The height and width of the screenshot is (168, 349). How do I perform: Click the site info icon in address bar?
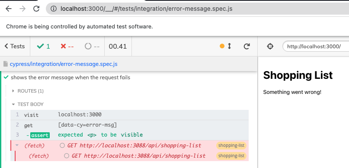point(54,9)
